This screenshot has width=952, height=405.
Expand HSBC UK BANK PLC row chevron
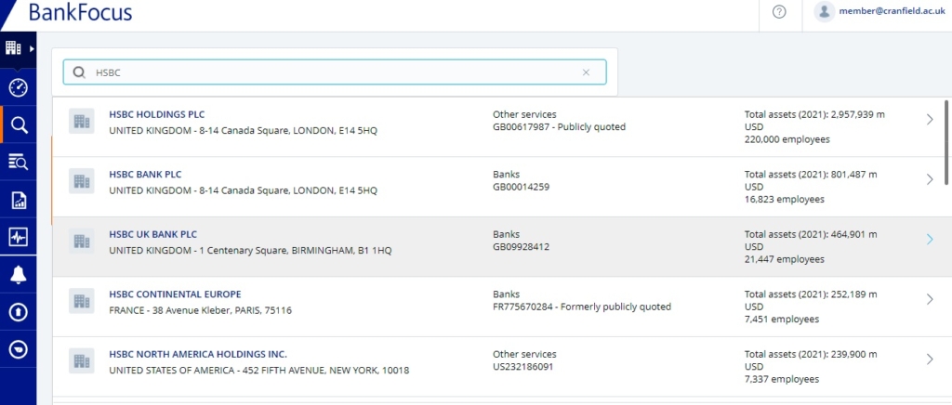coord(930,239)
